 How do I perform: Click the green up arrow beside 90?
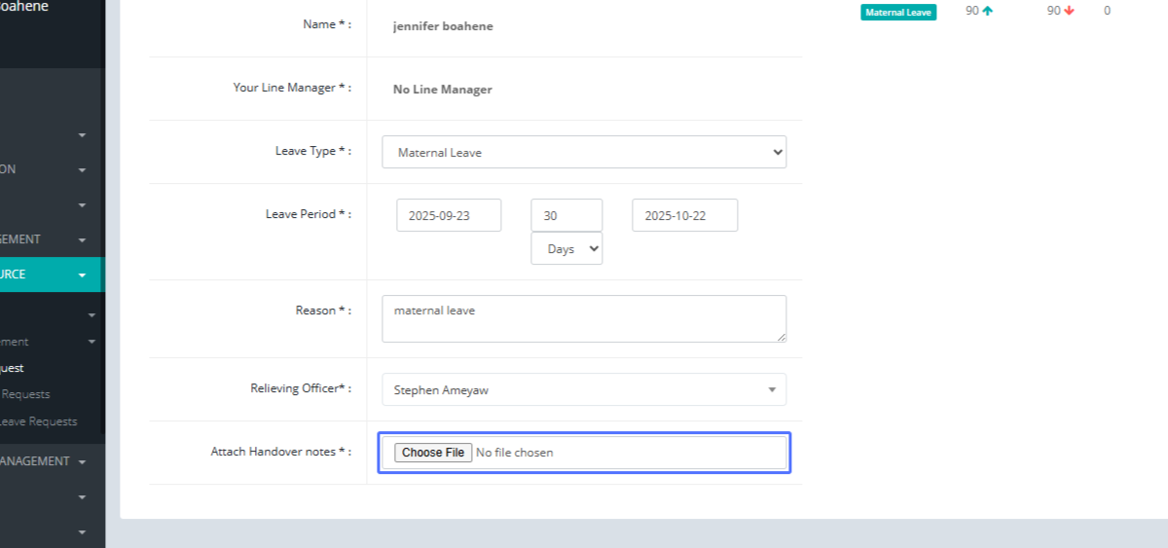click(x=987, y=12)
